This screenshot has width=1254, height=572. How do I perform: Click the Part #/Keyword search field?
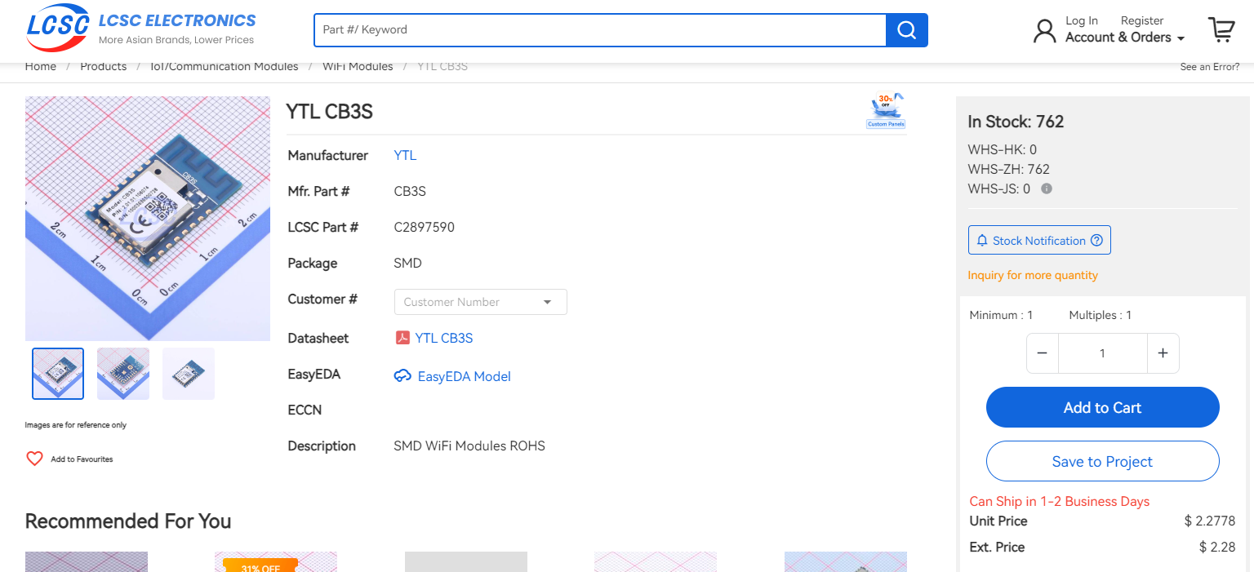click(600, 30)
